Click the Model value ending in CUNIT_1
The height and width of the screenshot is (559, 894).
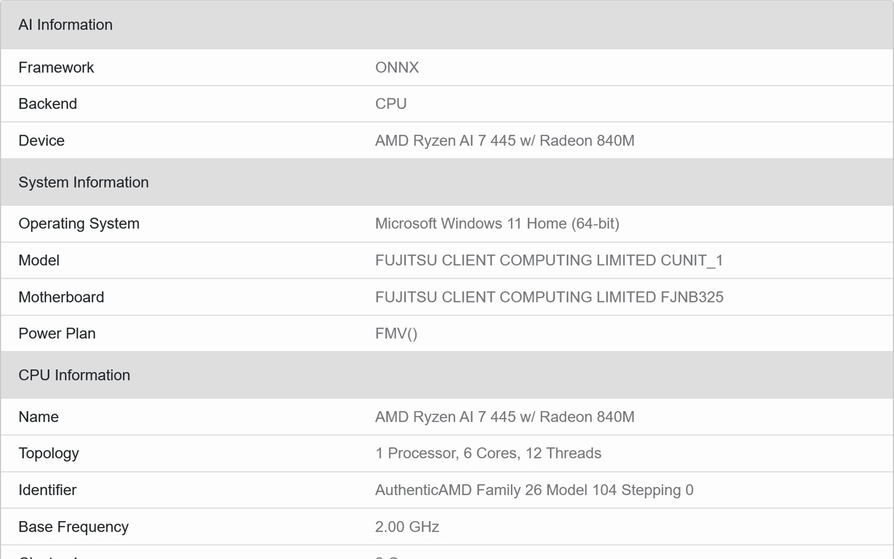(549, 260)
